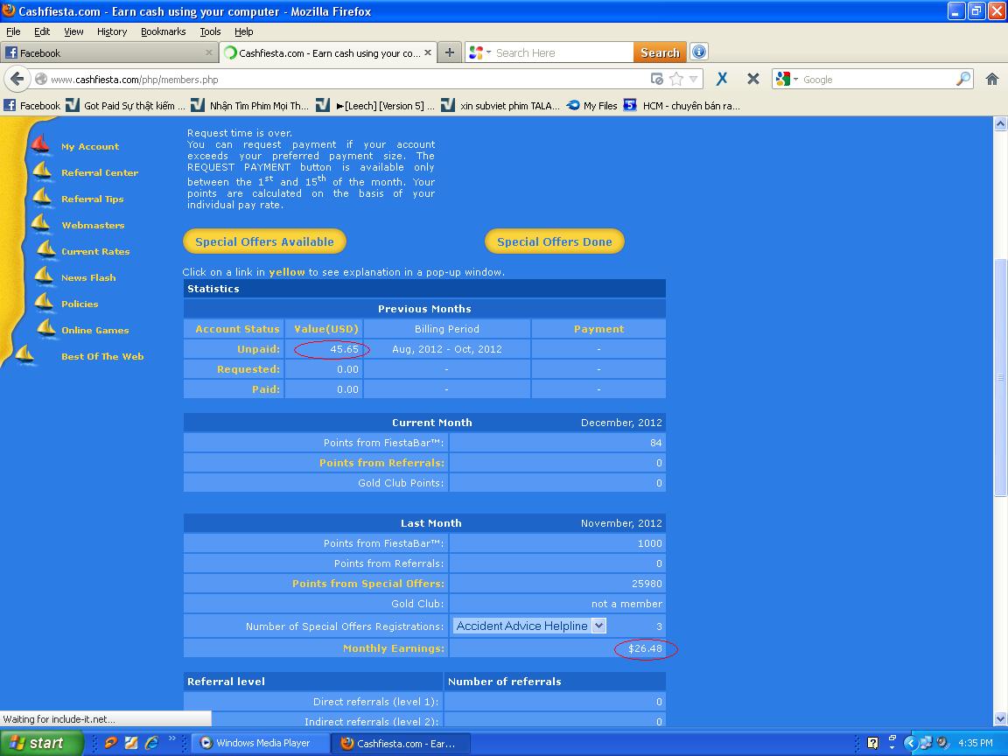
Task: Click the Special Offers Done button
Action: tap(554, 241)
